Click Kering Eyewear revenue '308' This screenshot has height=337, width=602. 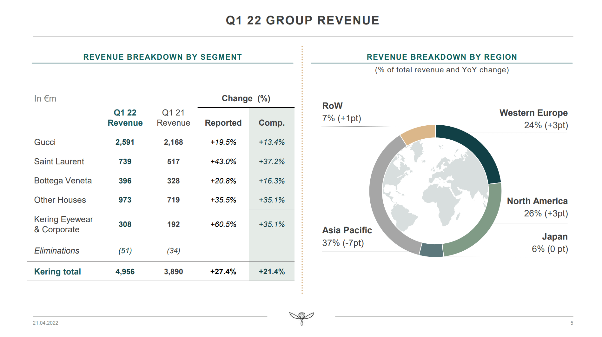coord(125,224)
